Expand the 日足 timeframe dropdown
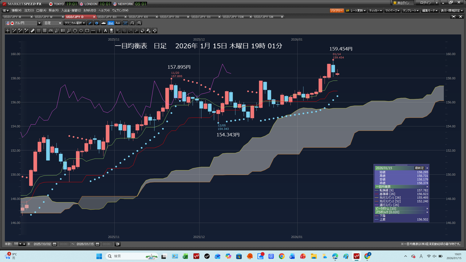Viewport: 466px width, 262px height. [59, 23]
